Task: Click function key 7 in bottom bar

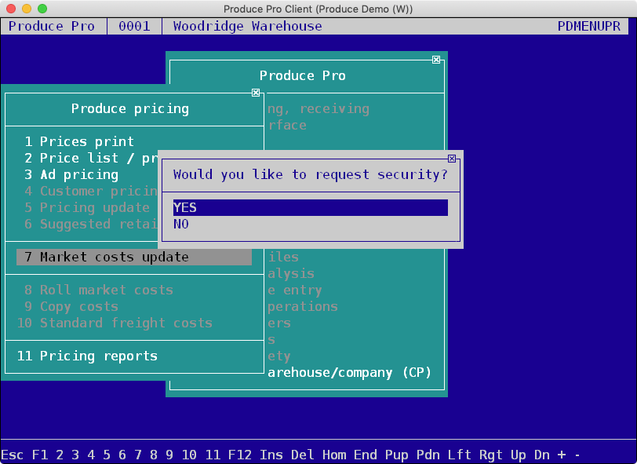Action: (138, 455)
